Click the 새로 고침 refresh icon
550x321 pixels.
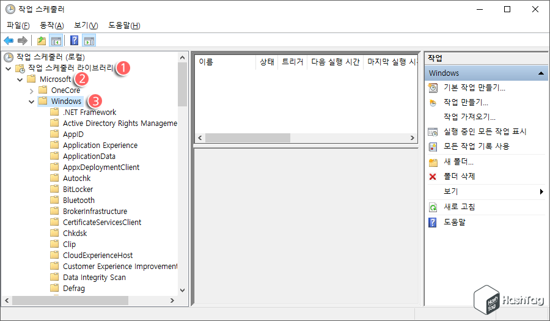(x=433, y=207)
